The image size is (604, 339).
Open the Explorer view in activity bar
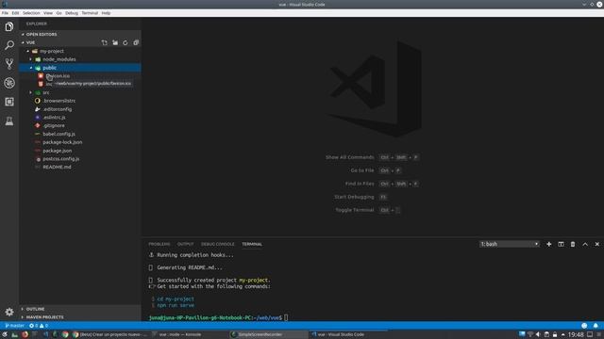(9, 26)
